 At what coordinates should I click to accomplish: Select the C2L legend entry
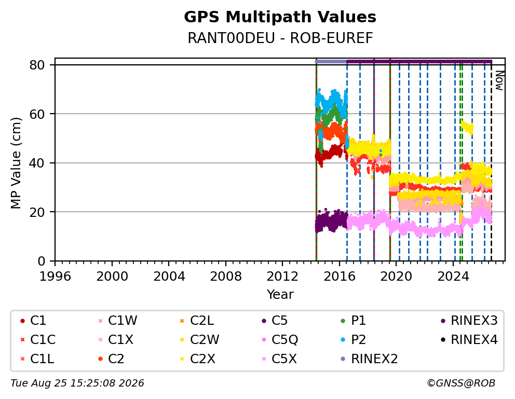[x=197, y=321]
